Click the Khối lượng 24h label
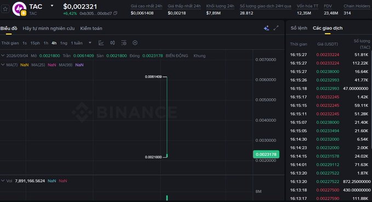Image resolution: width=372 pixels, height=202 pixels. pos(220,6)
